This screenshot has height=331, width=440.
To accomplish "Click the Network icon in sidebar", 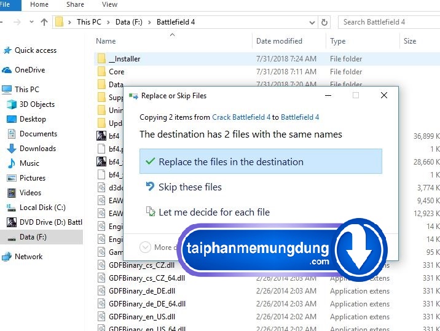I will tap(7, 257).
